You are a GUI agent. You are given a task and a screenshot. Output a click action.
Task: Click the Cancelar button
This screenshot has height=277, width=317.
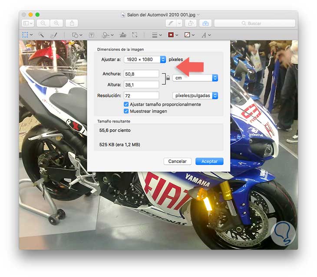[177, 161]
